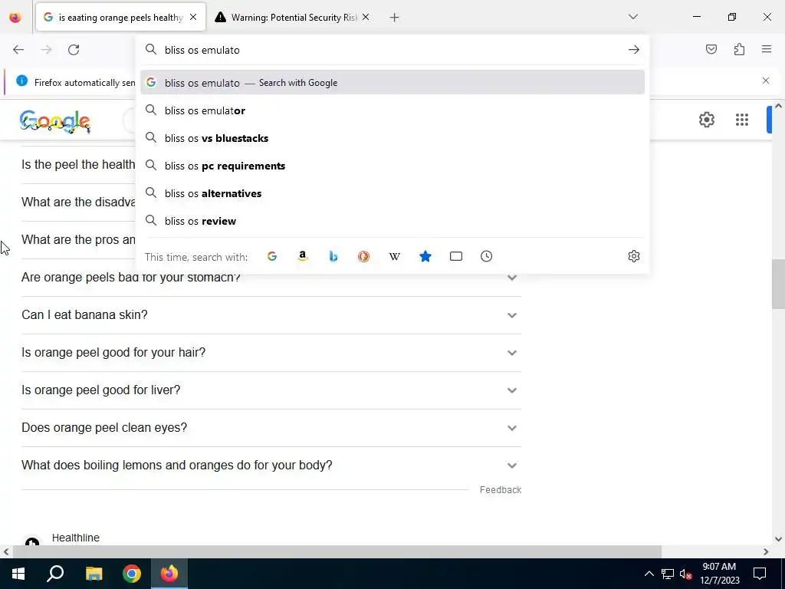Open File Explorer from the taskbar

pyautogui.click(x=94, y=574)
